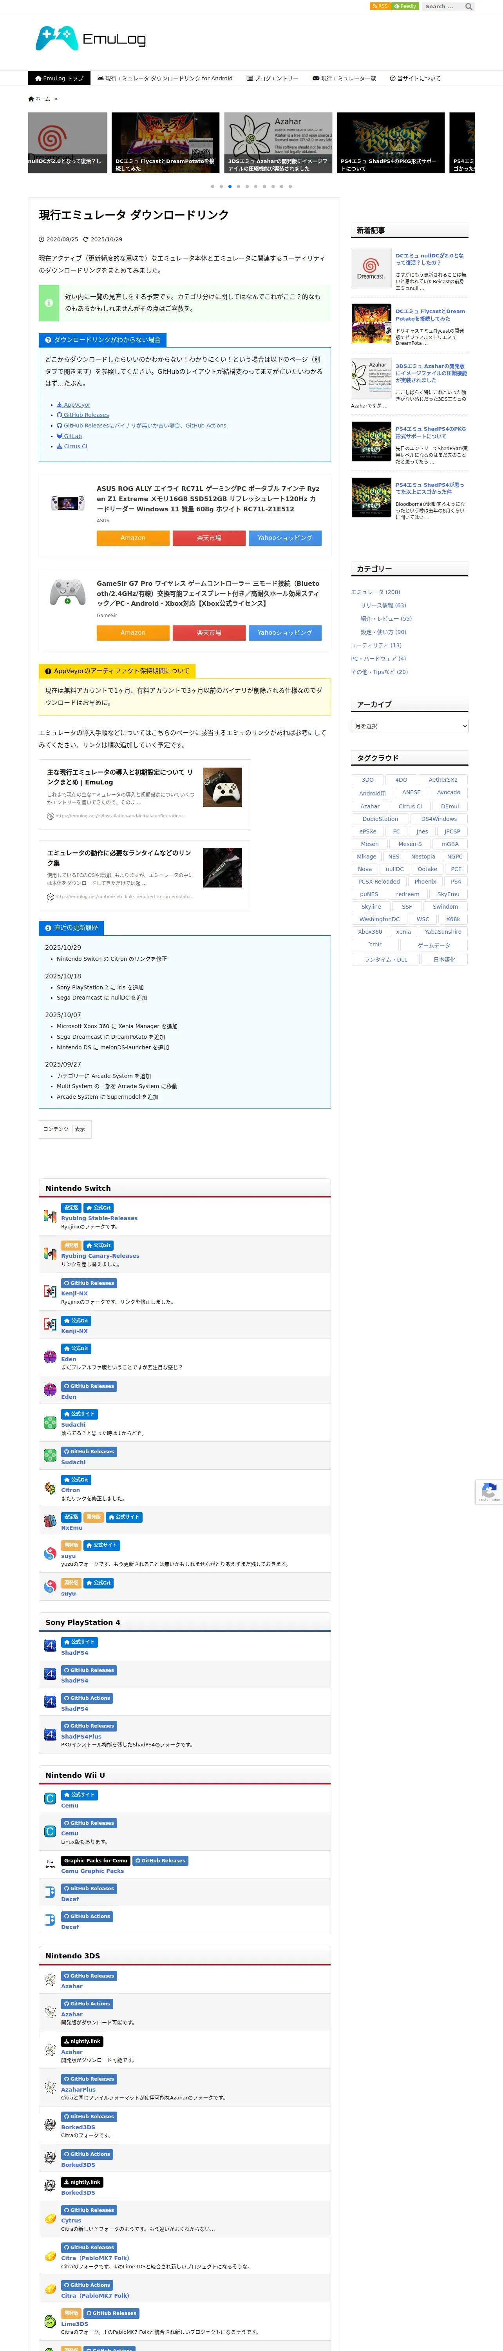The height and width of the screenshot is (2351, 503).
Task: Open the AppVeyor help link
Action: point(74,404)
